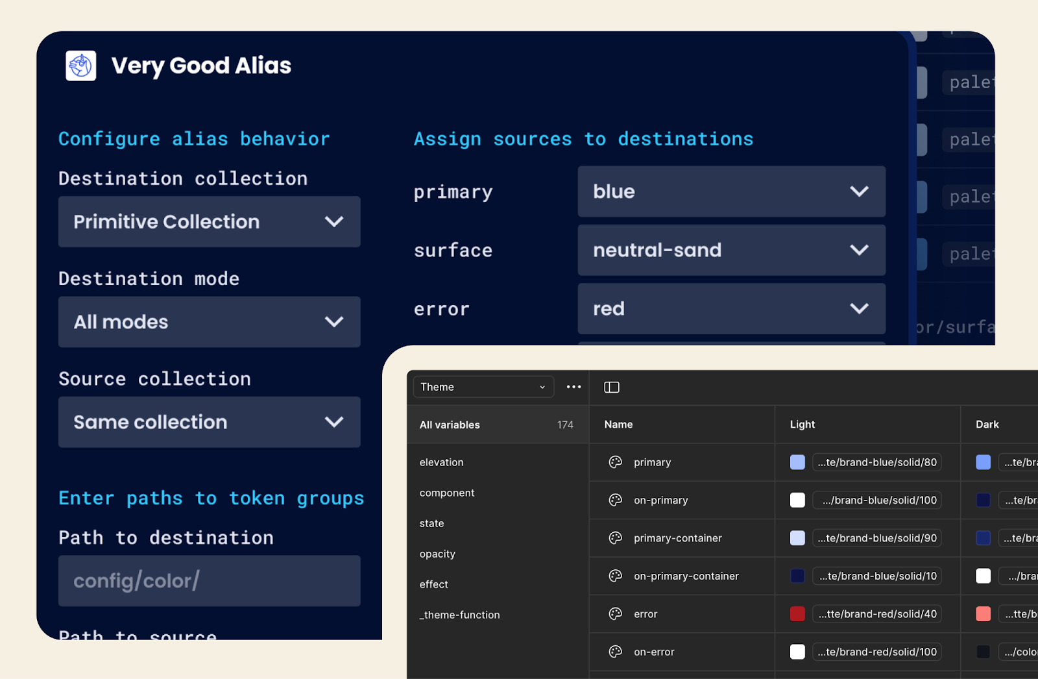Image resolution: width=1038 pixels, height=679 pixels.
Task: Click the Very Good Alias logo icon
Action: point(81,66)
